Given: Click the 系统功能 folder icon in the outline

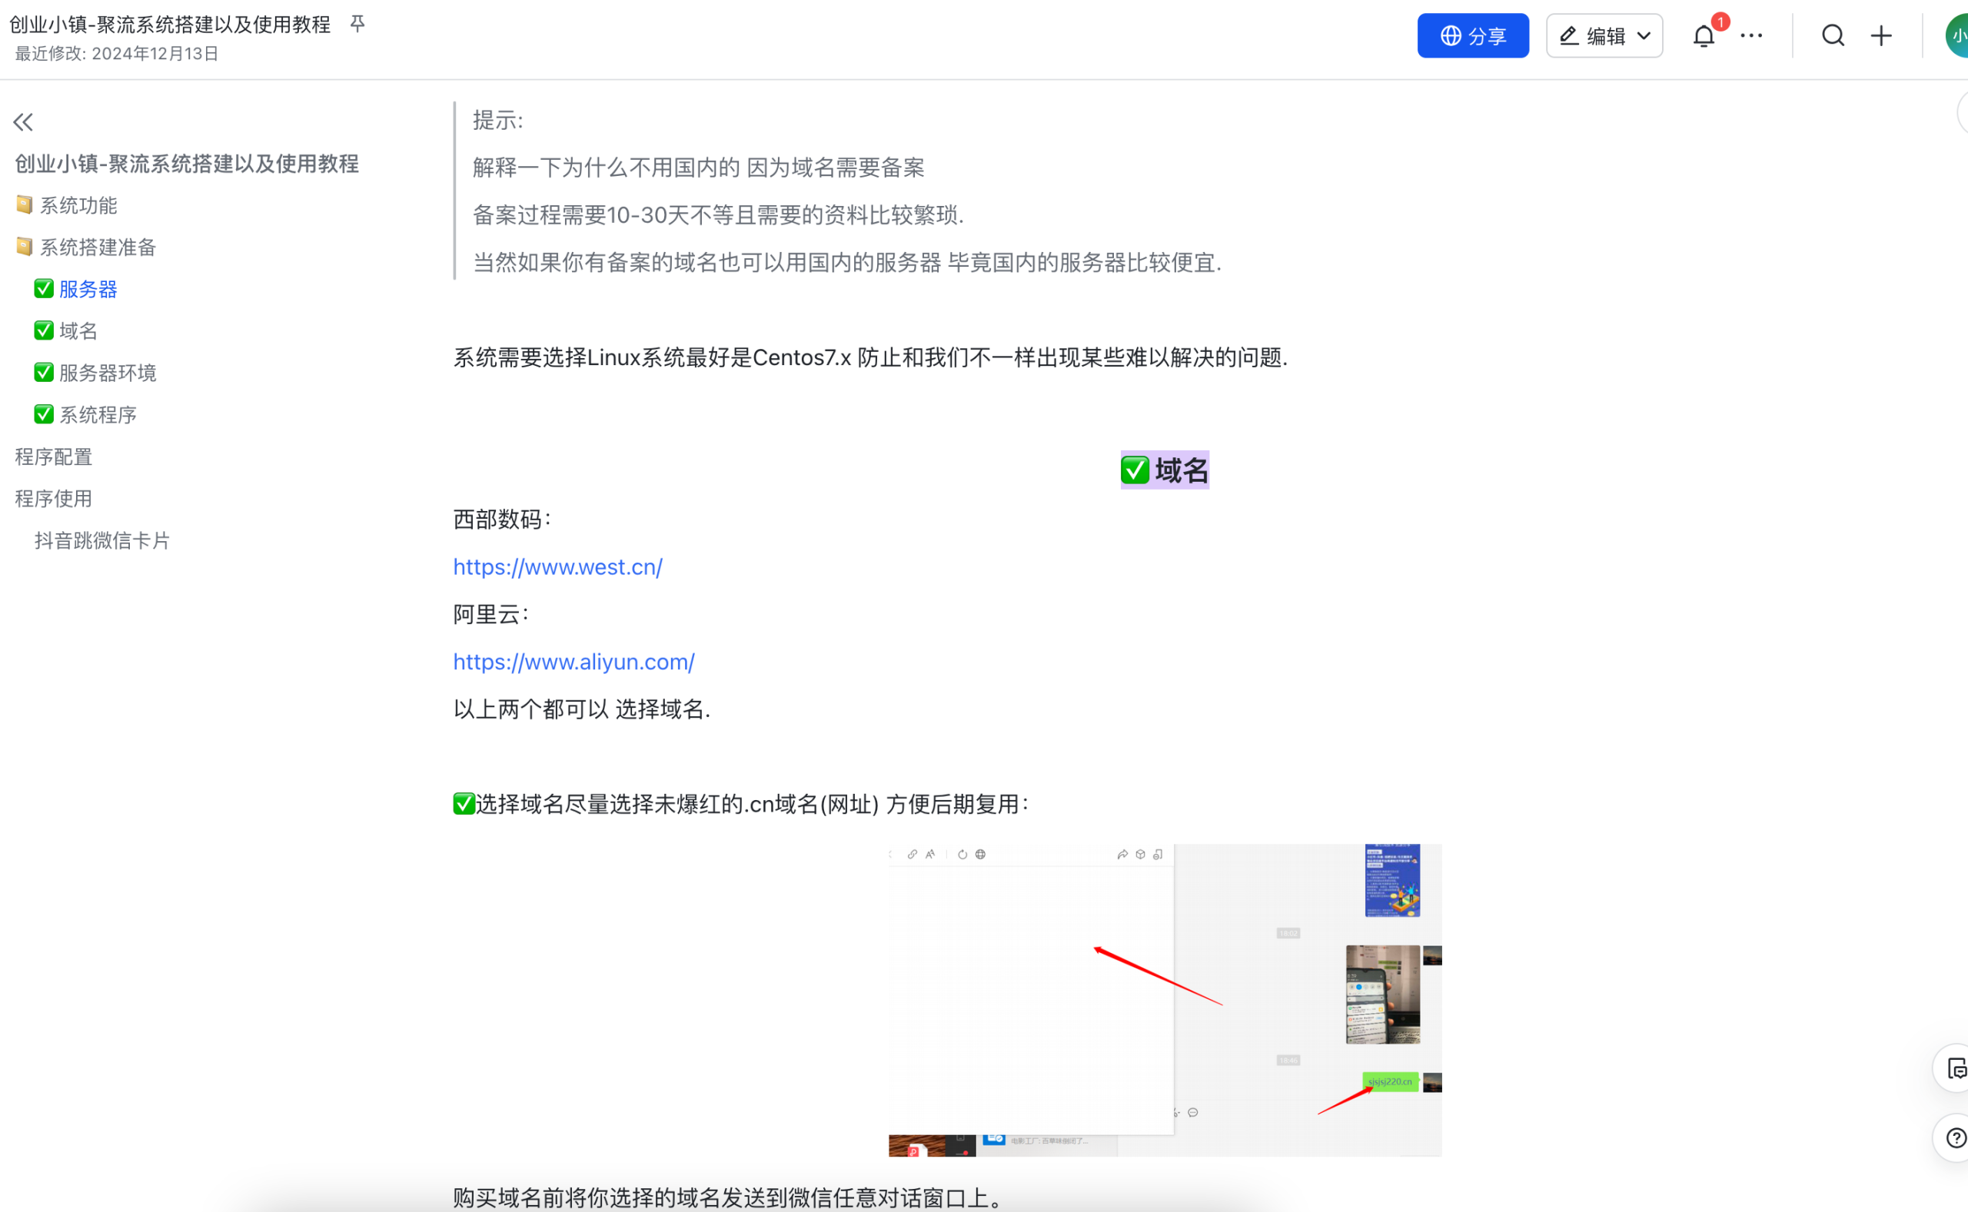Looking at the screenshot, I should click(24, 205).
